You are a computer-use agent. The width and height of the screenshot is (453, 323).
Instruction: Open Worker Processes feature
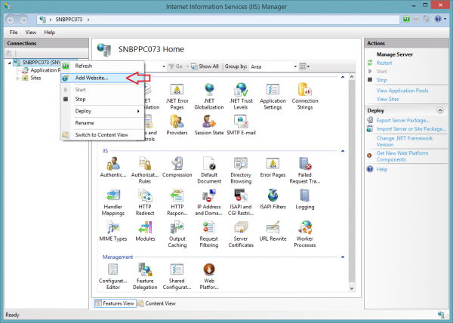[305, 234]
